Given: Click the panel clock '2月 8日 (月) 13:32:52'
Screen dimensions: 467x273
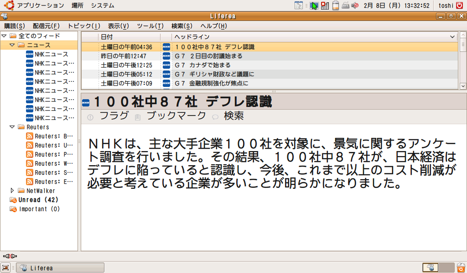Looking at the screenshot, I should tap(396, 5).
